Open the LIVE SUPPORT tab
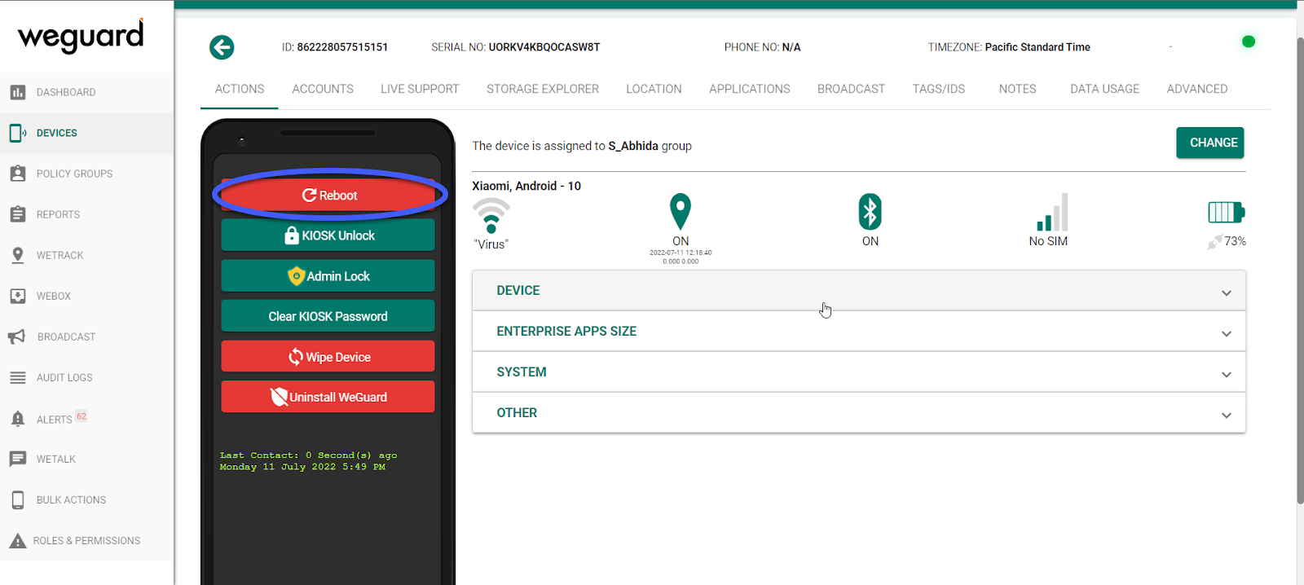 coord(420,89)
